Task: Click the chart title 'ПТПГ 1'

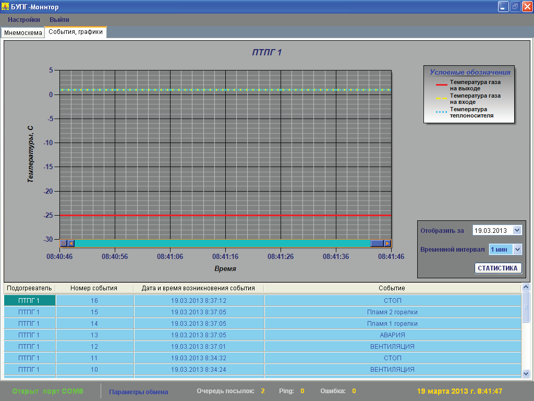Action: click(266, 52)
